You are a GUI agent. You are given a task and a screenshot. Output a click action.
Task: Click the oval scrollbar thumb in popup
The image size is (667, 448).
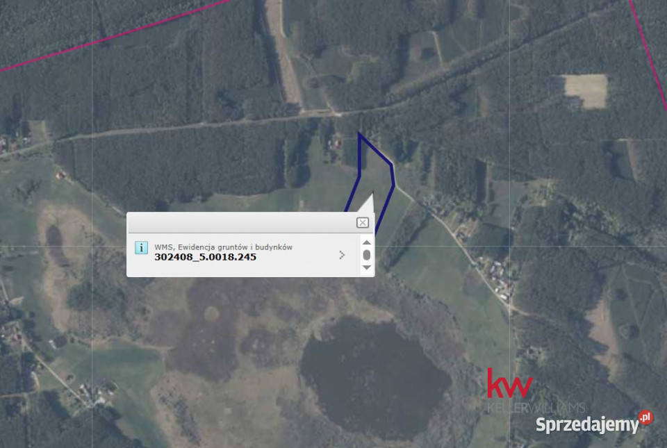(367, 255)
